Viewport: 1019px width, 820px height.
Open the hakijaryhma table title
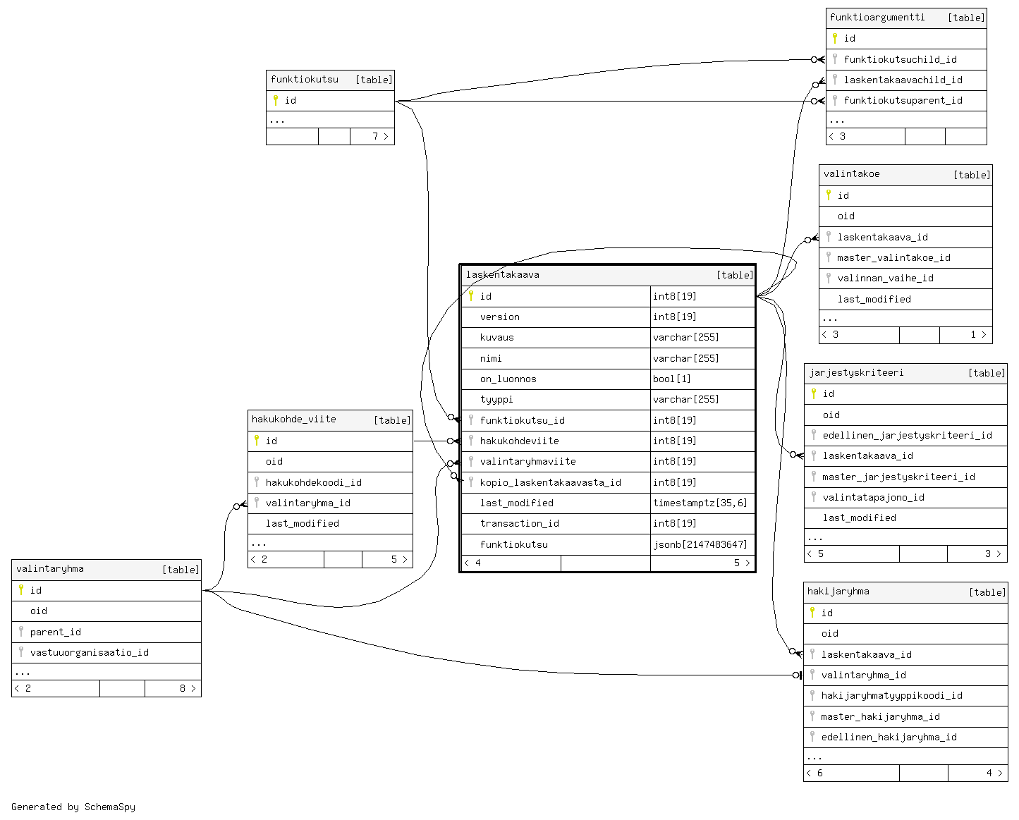coord(838,591)
